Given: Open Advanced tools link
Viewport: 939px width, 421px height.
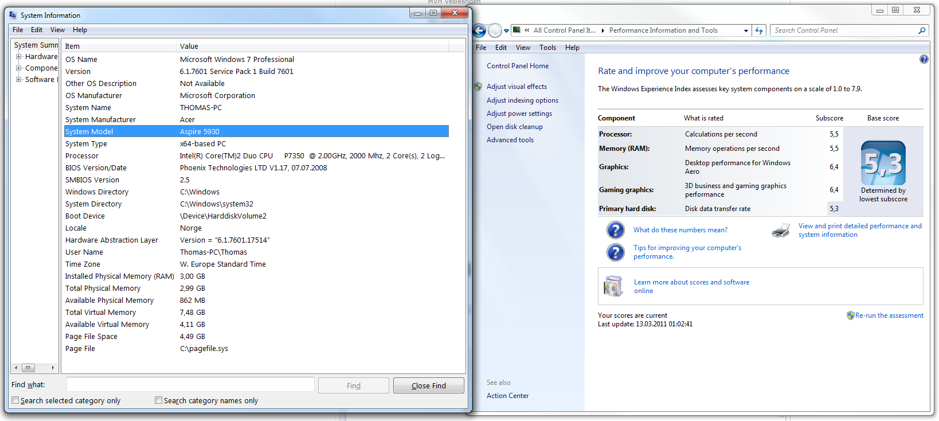Looking at the screenshot, I should pyautogui.click(x=510, y=140).
